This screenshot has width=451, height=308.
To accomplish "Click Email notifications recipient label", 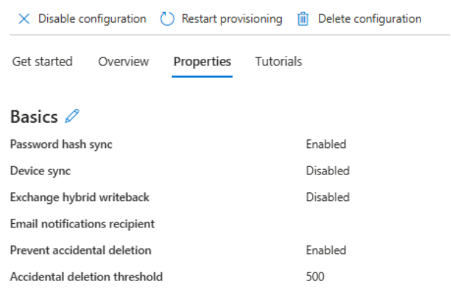I will coord(82,224).
